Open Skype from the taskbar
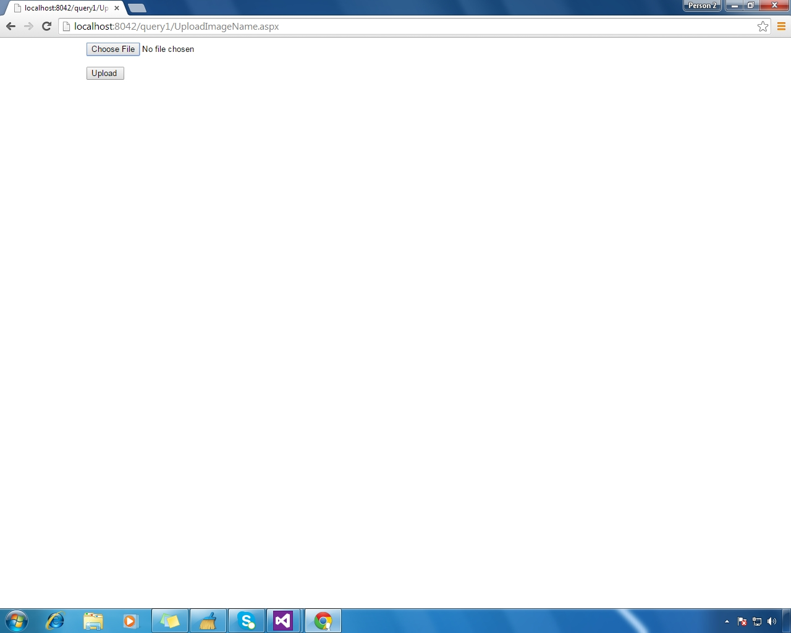This screenshot has height=633, width=791. tap(246, 620)
